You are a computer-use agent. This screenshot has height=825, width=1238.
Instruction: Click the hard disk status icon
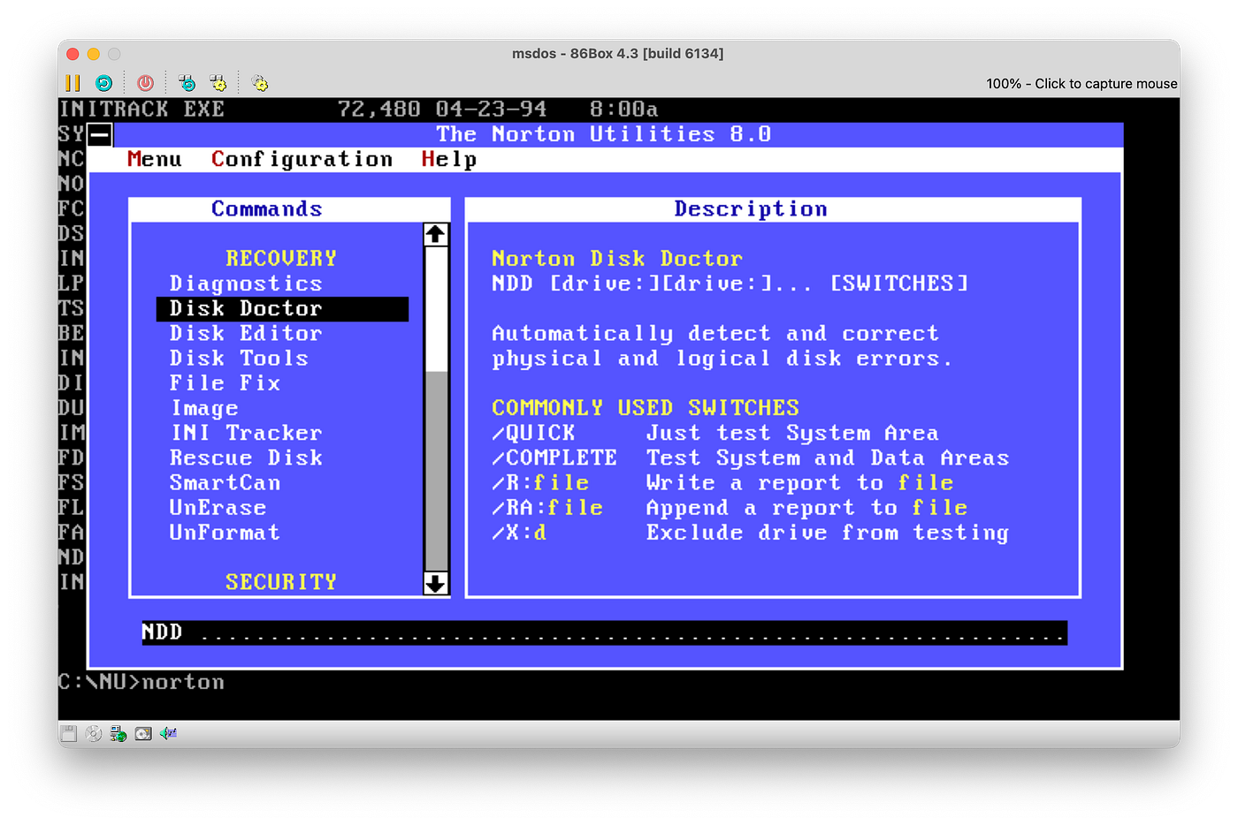[142, 733]
